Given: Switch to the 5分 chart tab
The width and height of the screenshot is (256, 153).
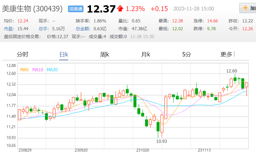Looking at the screenshot, I should click(x=187, y=54).
